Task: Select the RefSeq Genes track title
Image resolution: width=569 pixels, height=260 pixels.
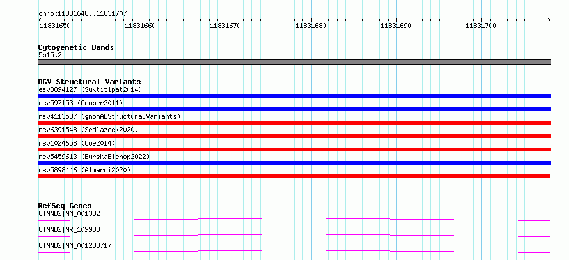Action: [x=65, y=206]
